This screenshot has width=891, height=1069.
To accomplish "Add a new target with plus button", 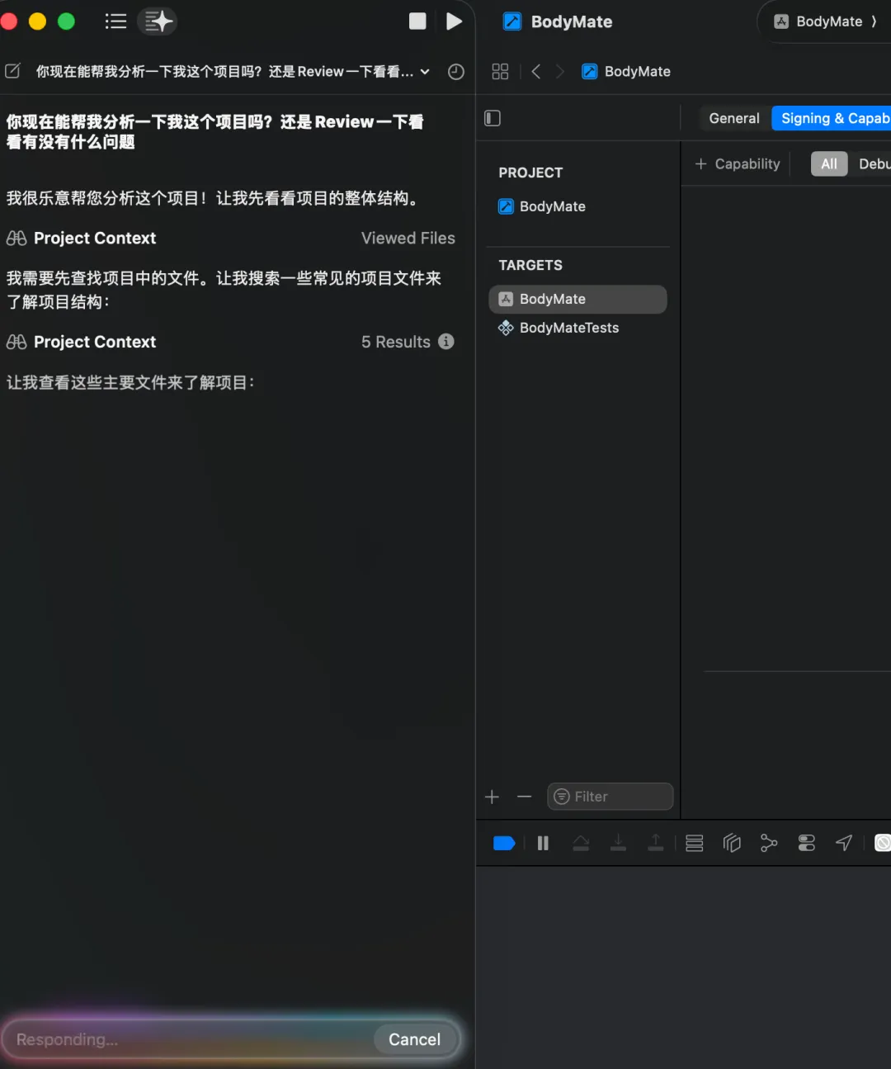I will tap(493, 797).
